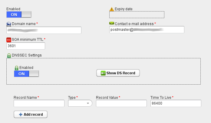211x123 pixels.
Task: Click the blue plus icon on Add record
Action: (x=21, y=115)
